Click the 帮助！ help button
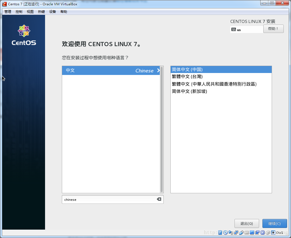291x238 pixels. tap(273, 29)
